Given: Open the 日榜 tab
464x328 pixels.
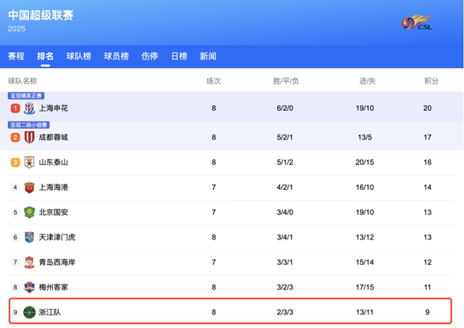Looking at the screenshot, I should click(179, 56).
